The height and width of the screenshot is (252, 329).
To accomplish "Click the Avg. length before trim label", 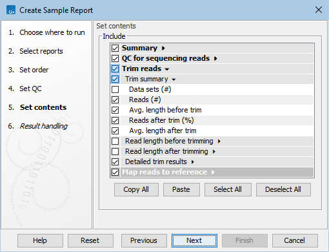I will [165, 110].
